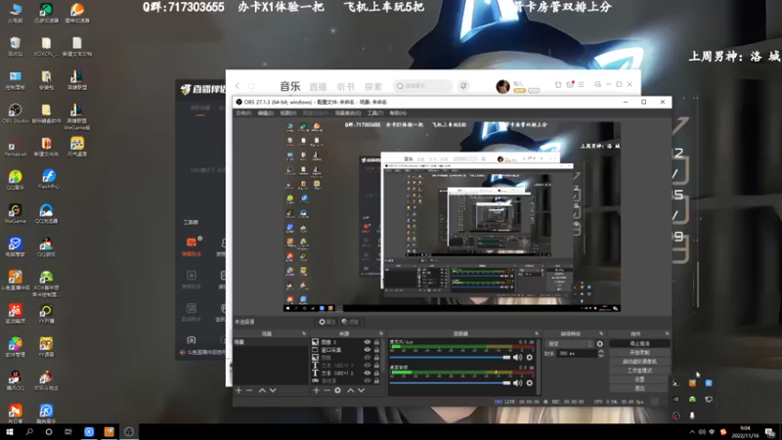Open 电脑管家 desktop shortcut
Screen dimensions: 782x440
coord(15,247)
